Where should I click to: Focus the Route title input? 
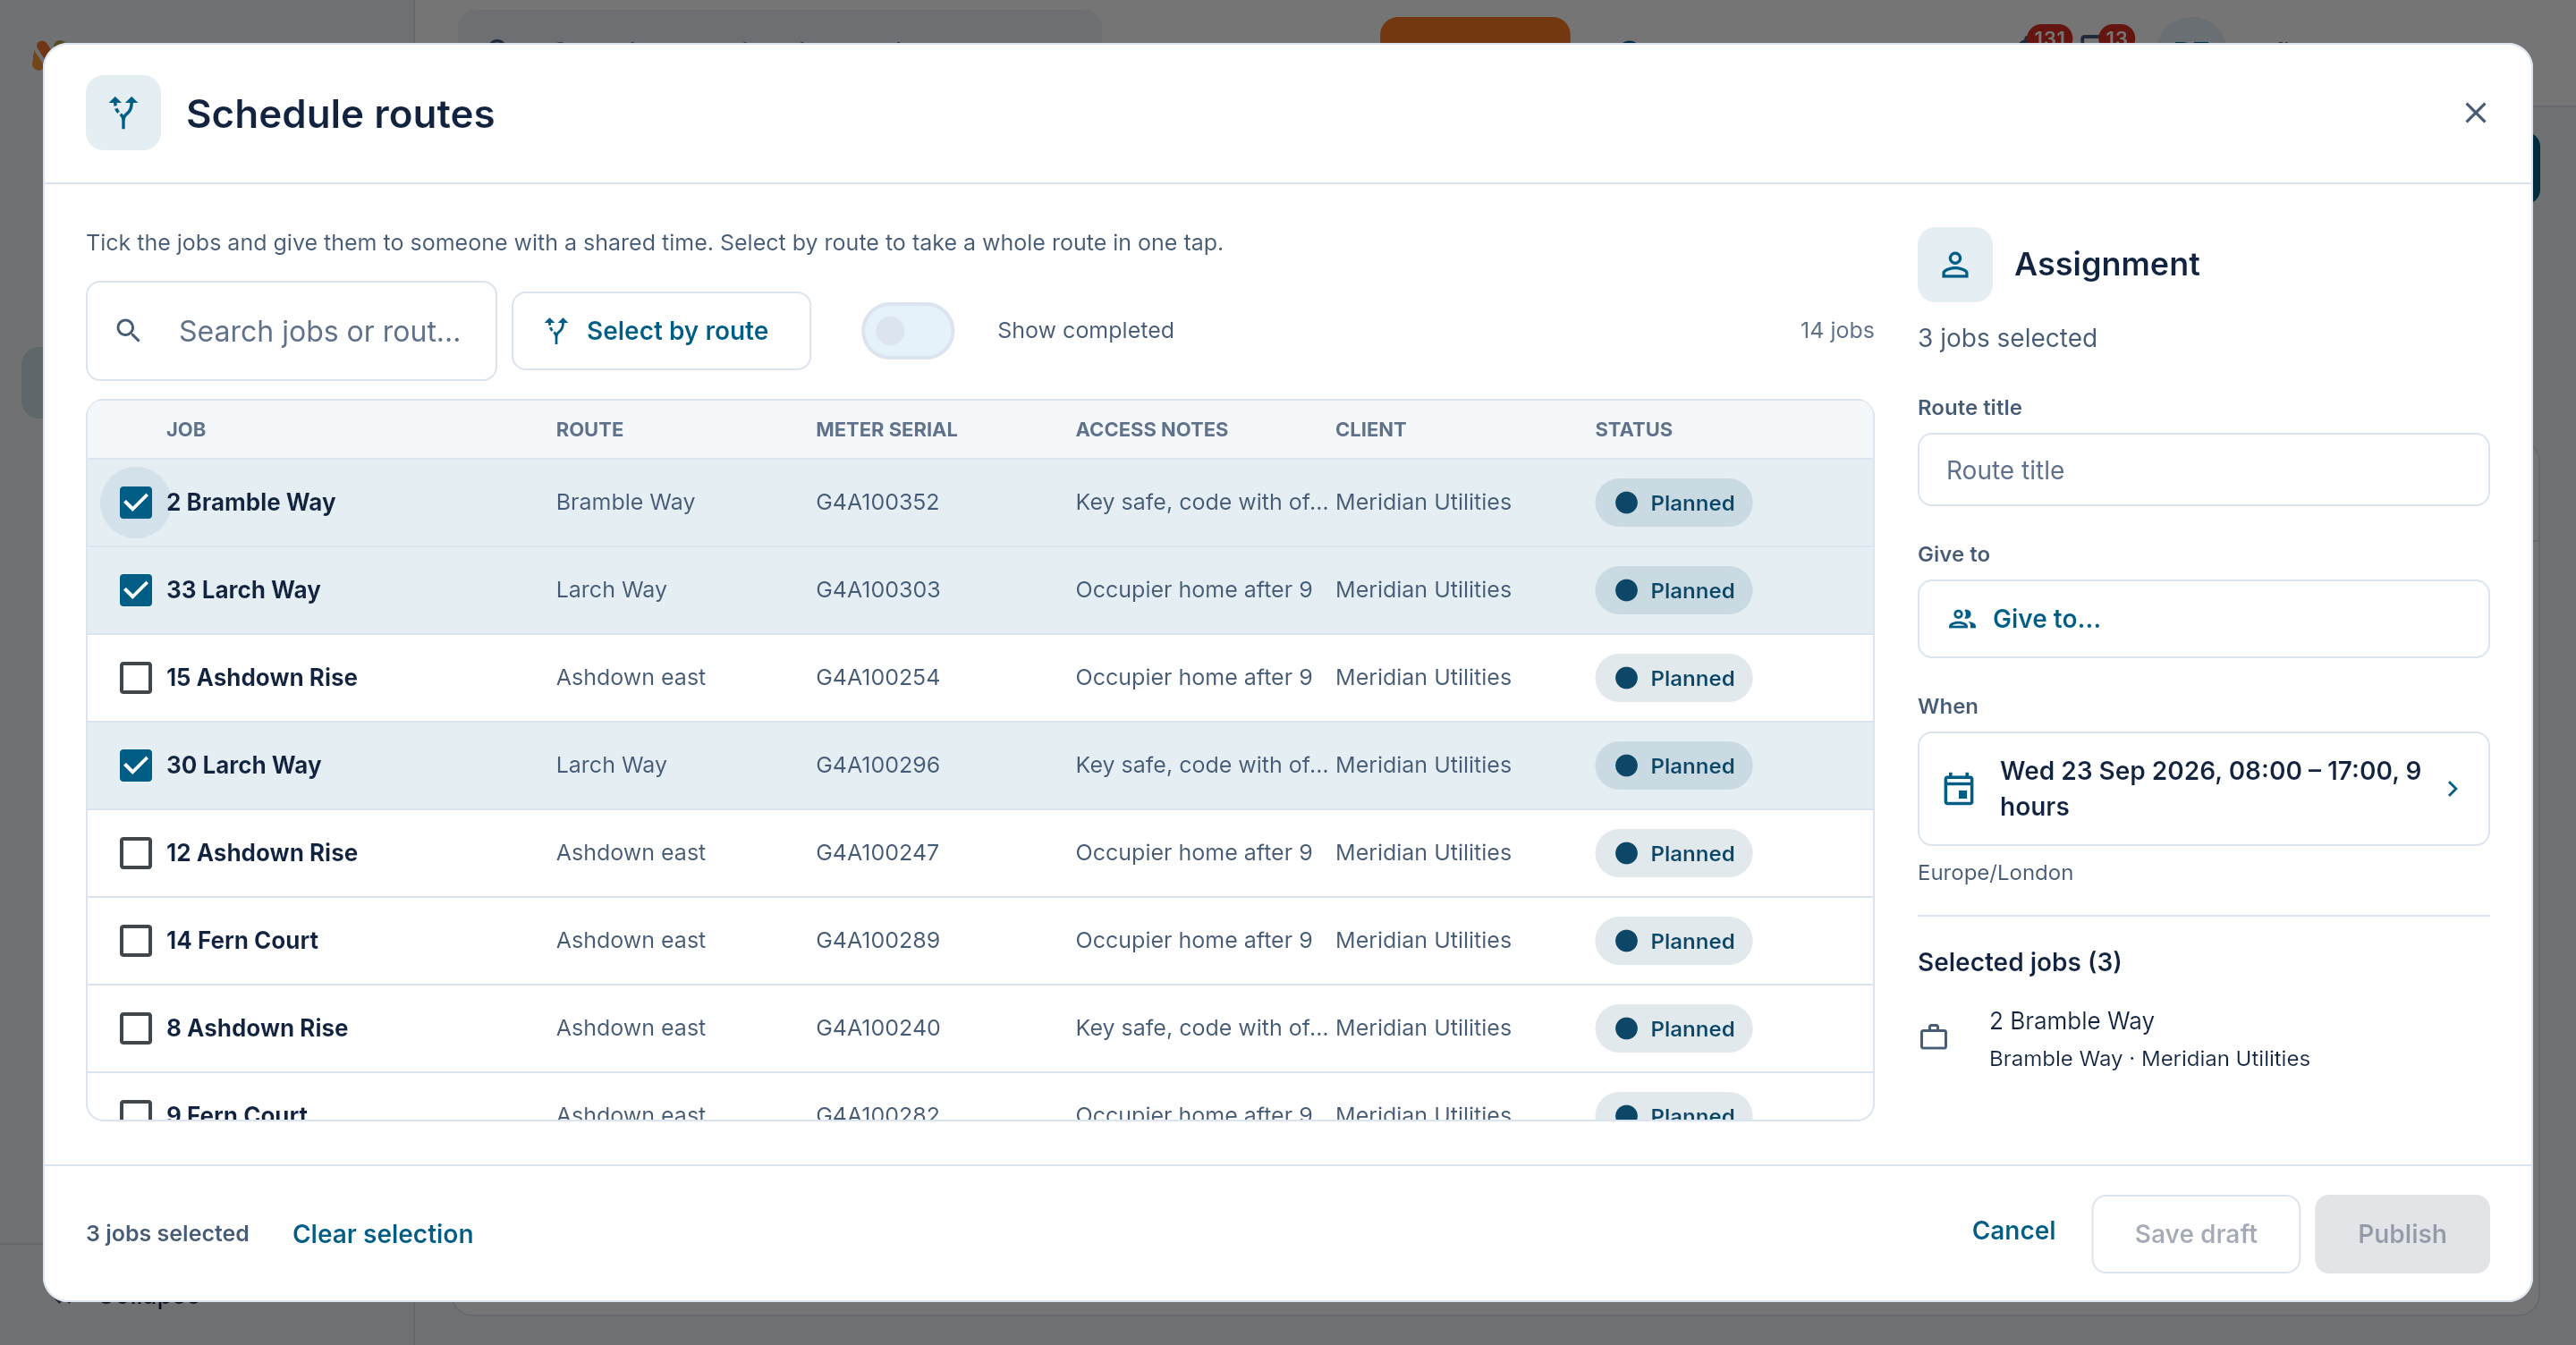click(x=2202, y=470)
